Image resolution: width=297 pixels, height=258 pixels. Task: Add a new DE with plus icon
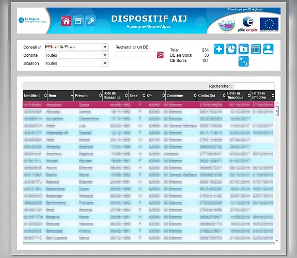click(x=219, y=49)
